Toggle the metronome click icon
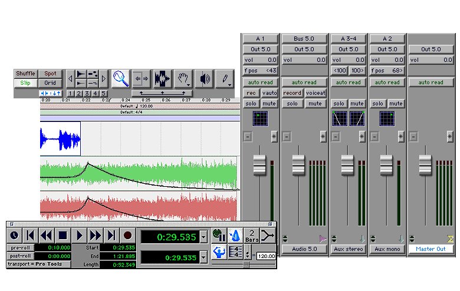Viewport: 460px width, 291px height. coord(235,235)
